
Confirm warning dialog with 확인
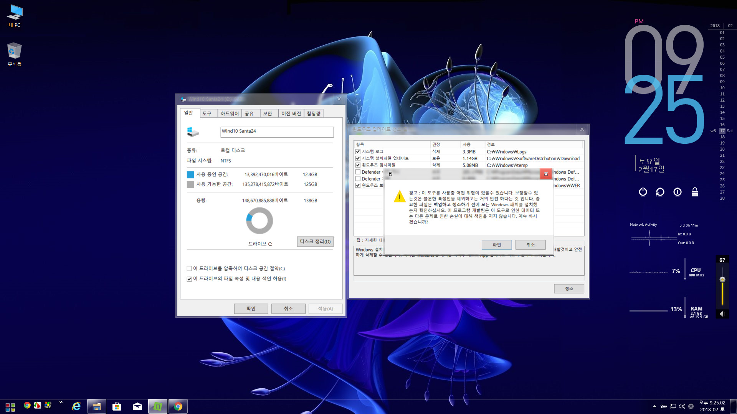tap(497, 245)
